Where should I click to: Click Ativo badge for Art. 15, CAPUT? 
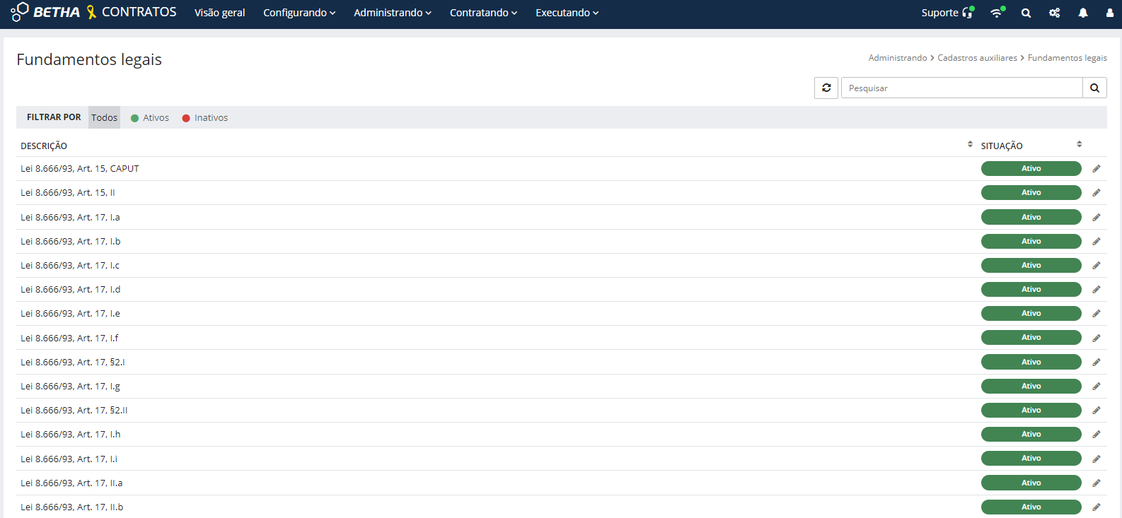click(x=1031, y=168)
